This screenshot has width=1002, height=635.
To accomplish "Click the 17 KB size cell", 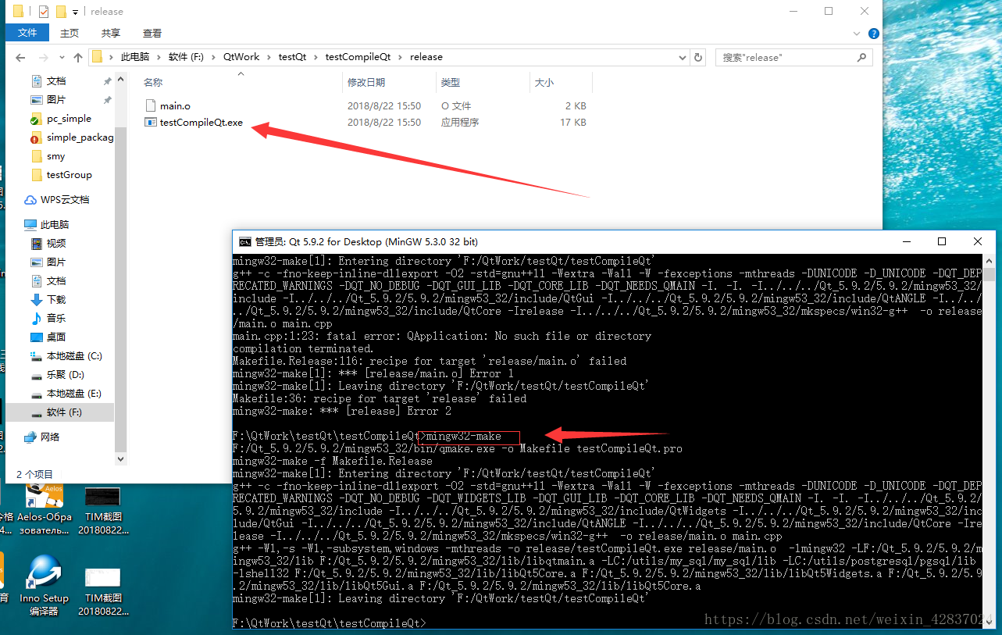I will [x=572, y=123].
